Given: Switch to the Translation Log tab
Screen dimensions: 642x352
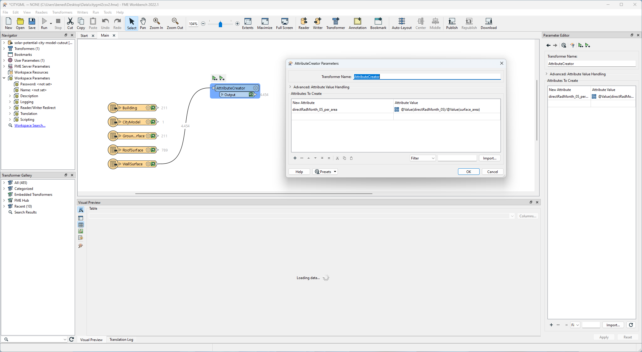Looking at the screenshot, I should click(121, 340).
